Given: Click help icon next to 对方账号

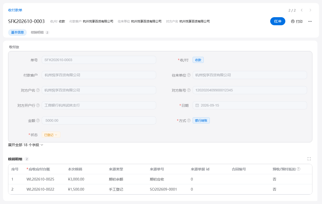Looking at the screenshot, I should pyautogui.click(x=189, y=90).
